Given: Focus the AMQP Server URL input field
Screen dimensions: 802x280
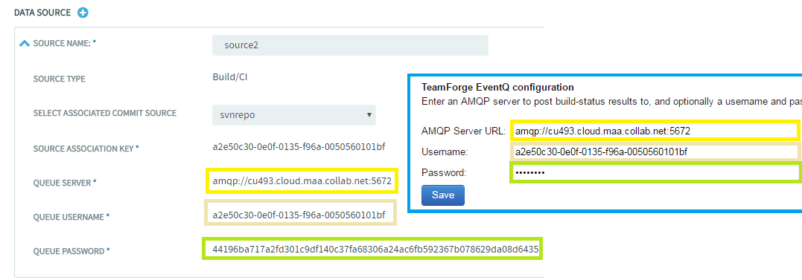Looking at the screenshot, I should pyautogui.click(x=655, y=131).
